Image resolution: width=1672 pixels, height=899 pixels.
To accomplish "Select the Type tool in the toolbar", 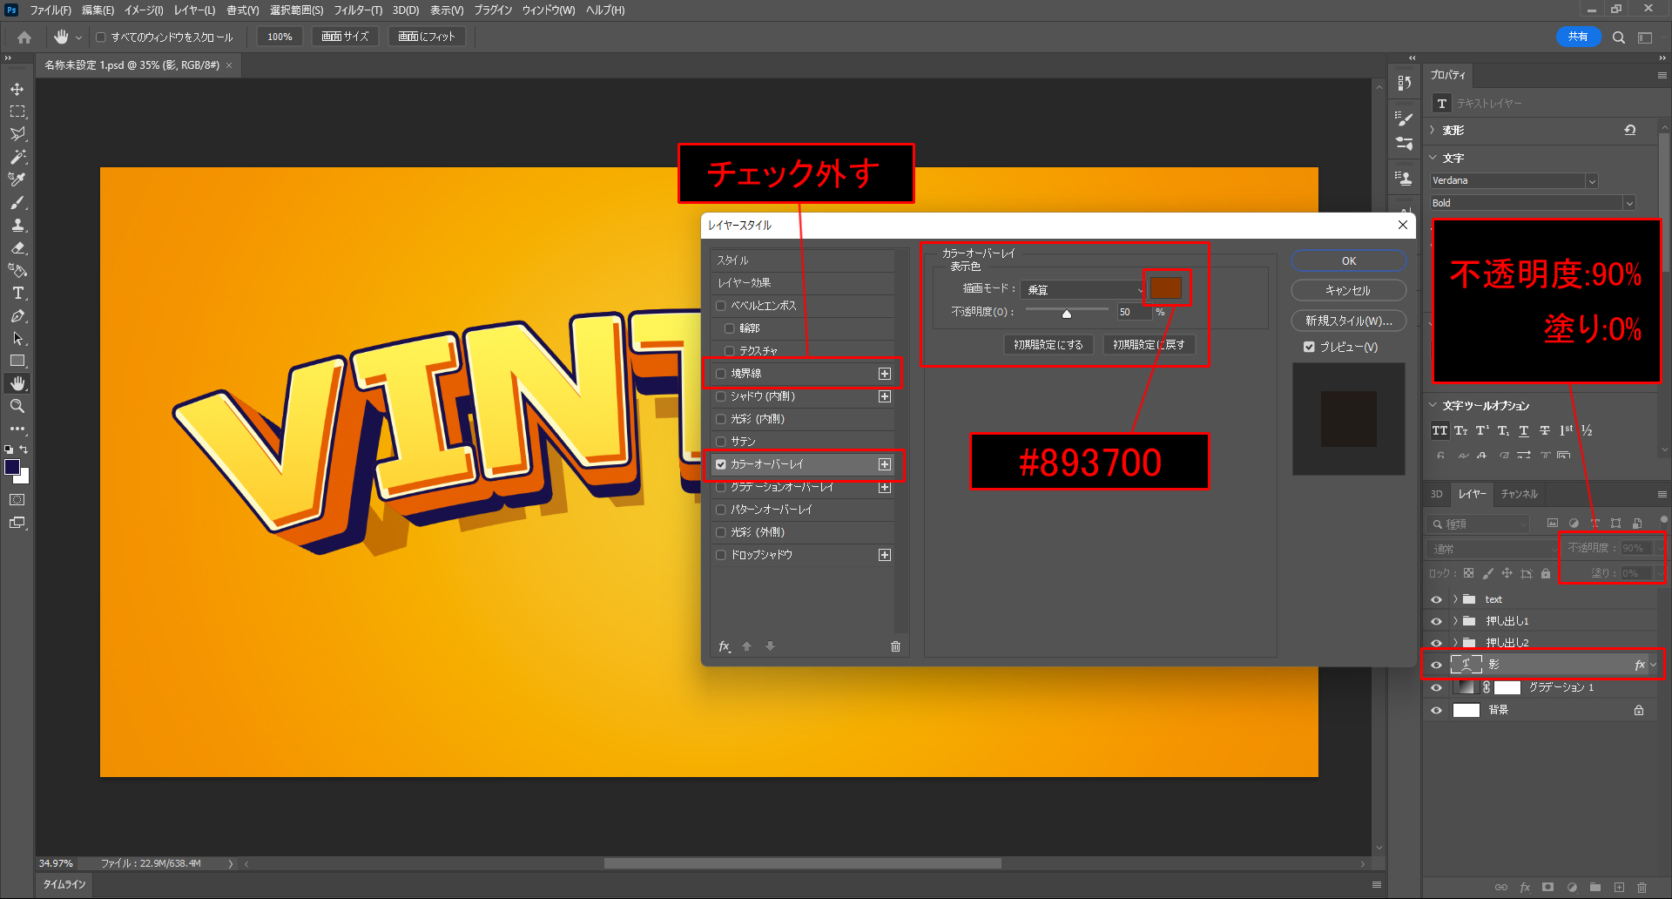I will [17, 294].
